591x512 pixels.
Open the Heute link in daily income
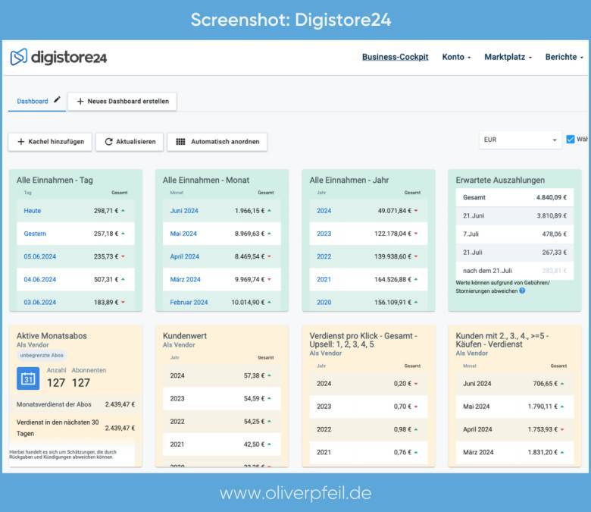[33, 211]
